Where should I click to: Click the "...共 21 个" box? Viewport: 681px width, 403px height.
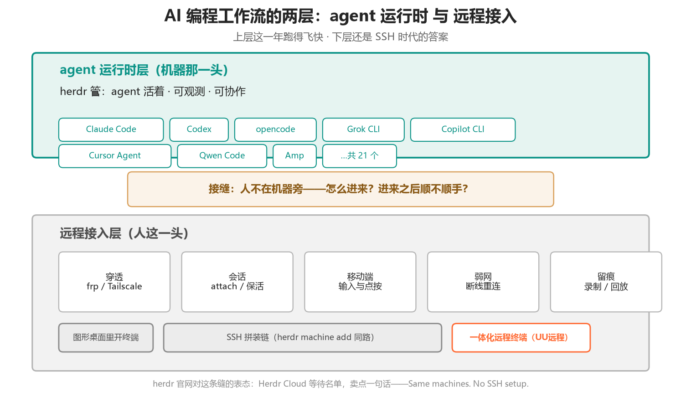[x=360, y=156]
